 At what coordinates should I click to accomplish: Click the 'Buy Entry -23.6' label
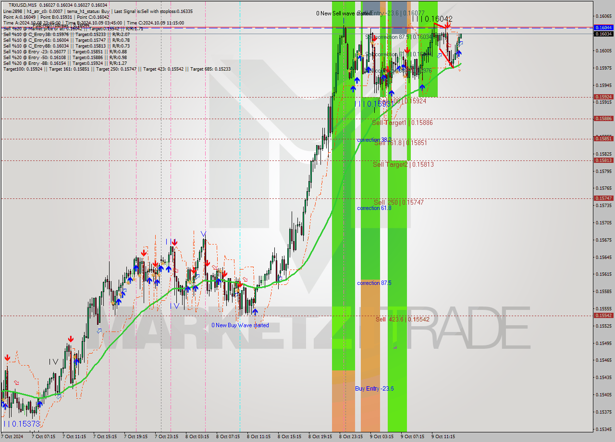pyautogui.click(x=374, y=388)
